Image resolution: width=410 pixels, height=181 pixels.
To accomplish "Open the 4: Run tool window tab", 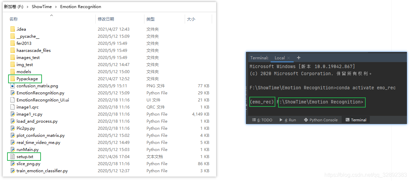I will (288, 120).
